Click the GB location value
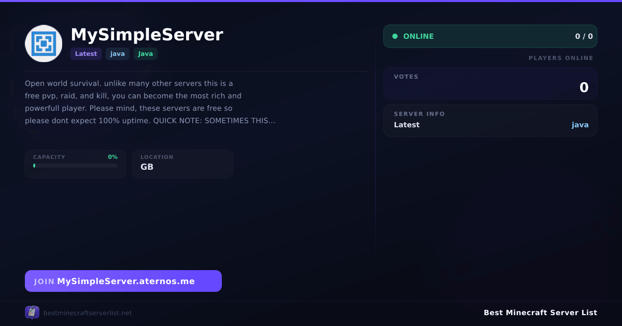The width and height of the screenshot is (622, 326). 147,167
